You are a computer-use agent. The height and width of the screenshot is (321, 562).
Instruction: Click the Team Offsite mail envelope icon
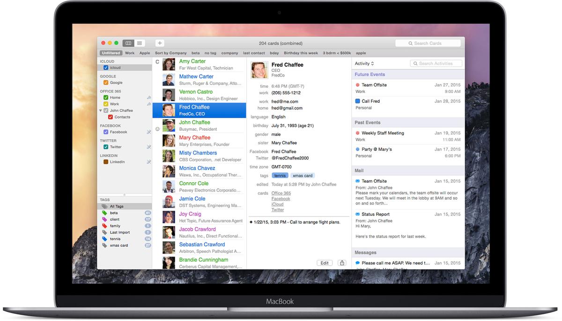click(x=358, y=181)
